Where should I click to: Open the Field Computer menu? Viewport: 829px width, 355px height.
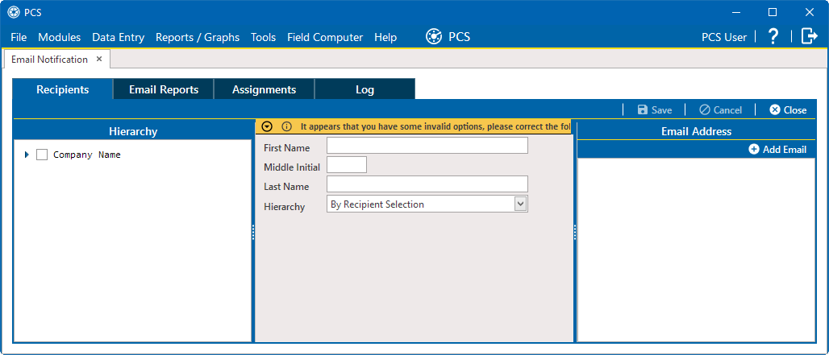pyautogui.click(x=325, y=38)
